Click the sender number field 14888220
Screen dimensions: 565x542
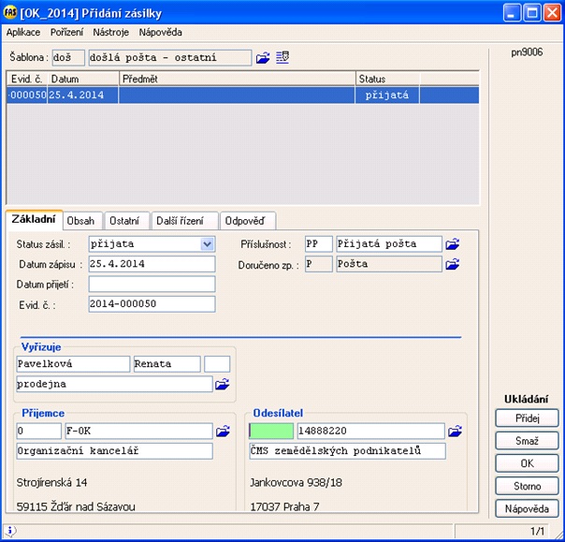(370, 431)
